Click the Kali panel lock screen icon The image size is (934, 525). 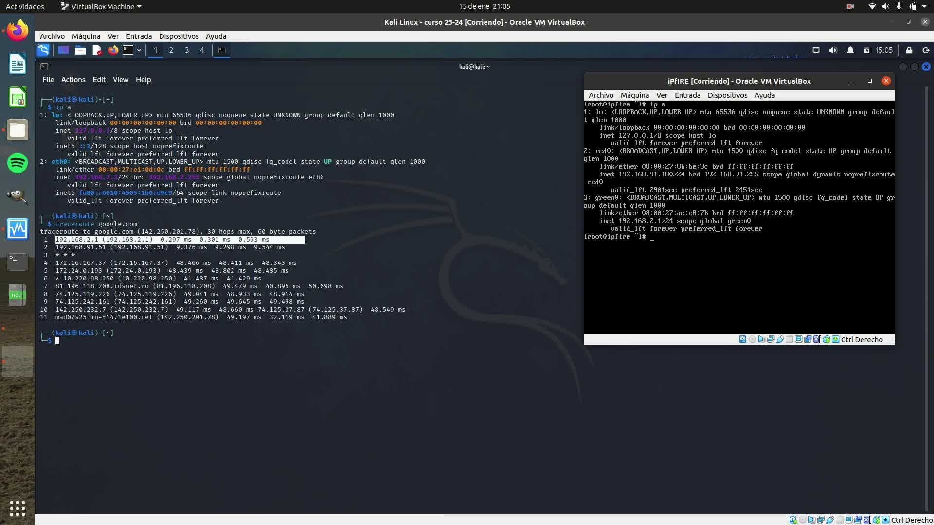(x=909, y=50)
